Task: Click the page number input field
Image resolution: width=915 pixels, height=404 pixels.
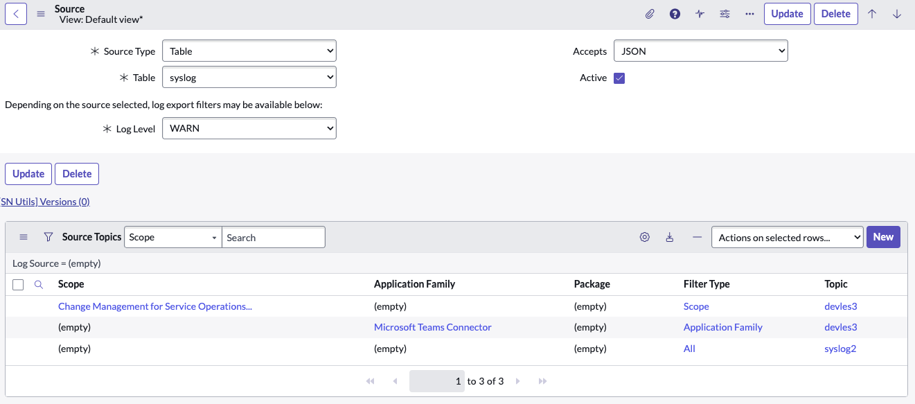Action: (437, 381)
